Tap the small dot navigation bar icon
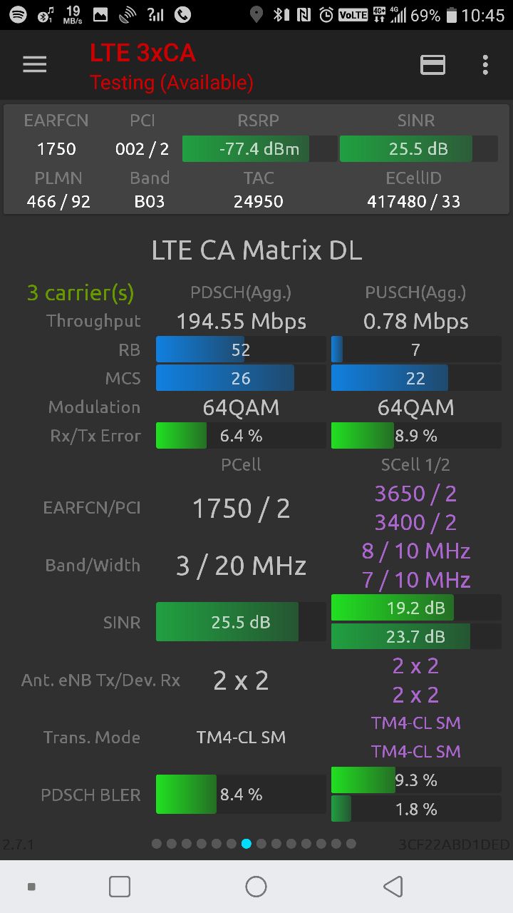This screenshot has height=913, width=513. click(31, 887)
